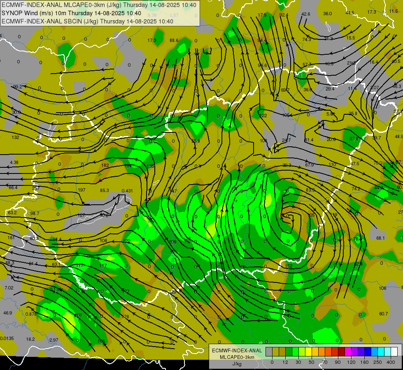Click the map value '55.8'

(196, 141)
